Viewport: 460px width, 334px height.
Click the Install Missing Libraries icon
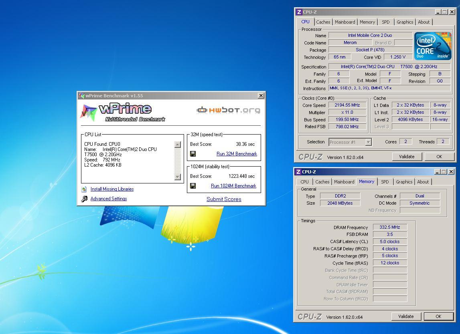(84, 189)
